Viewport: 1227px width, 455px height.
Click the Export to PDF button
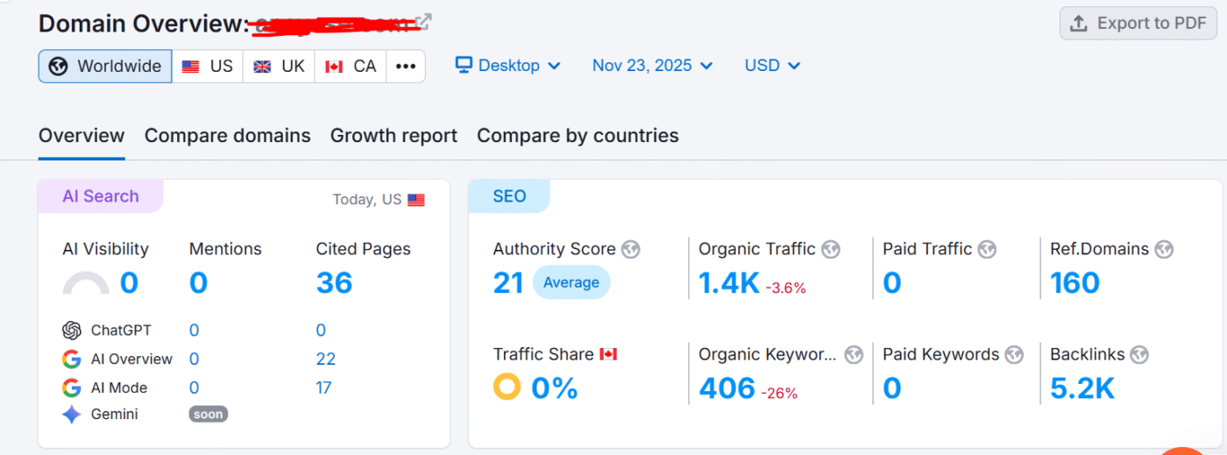(x=1138, y=24)
